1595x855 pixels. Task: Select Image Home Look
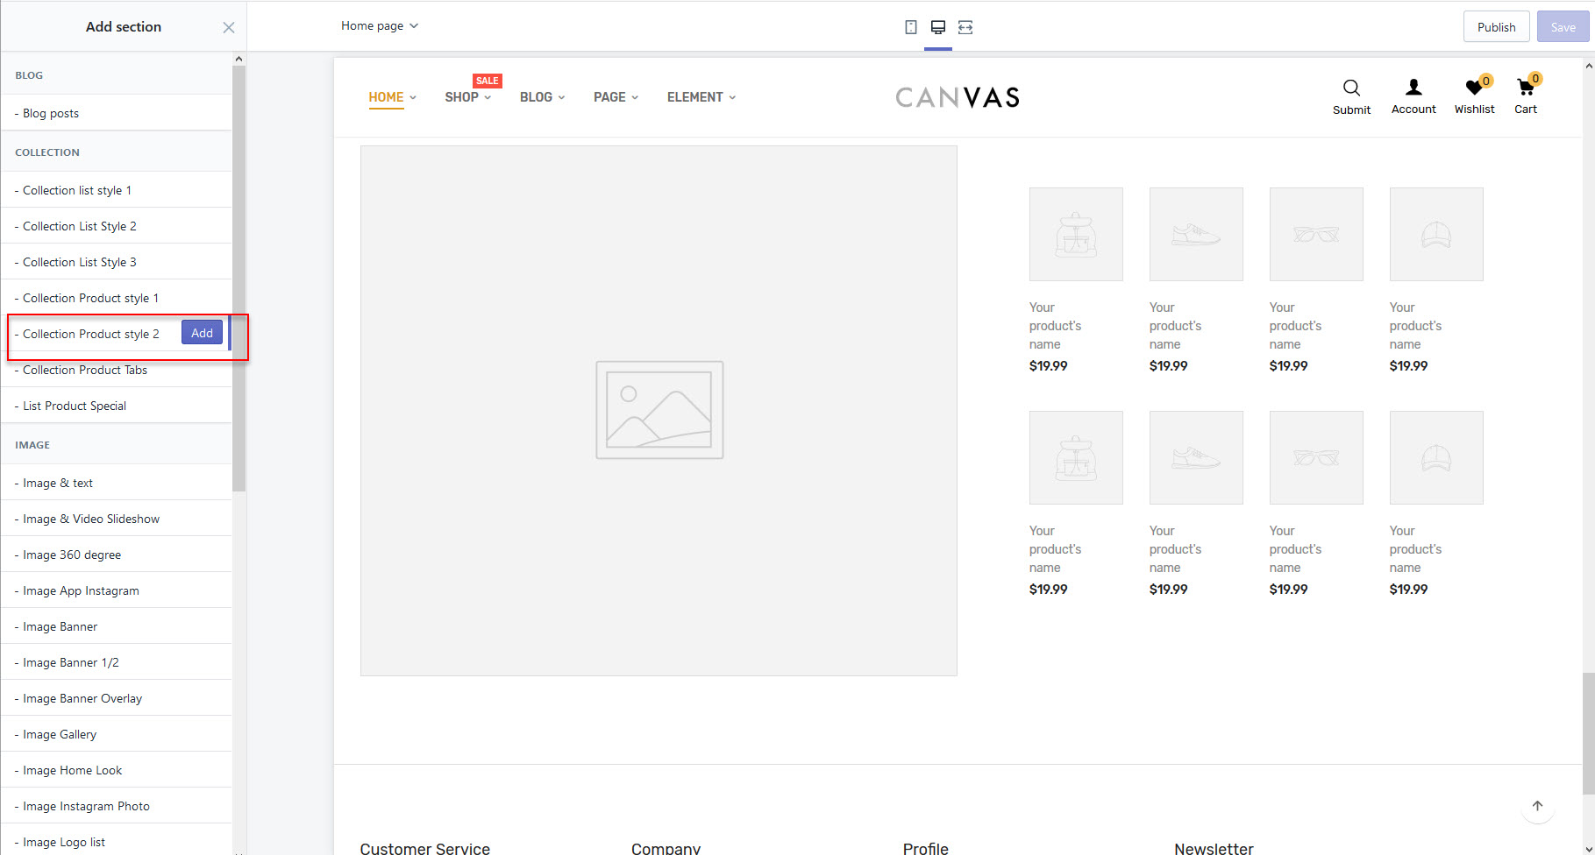(117, 770)
